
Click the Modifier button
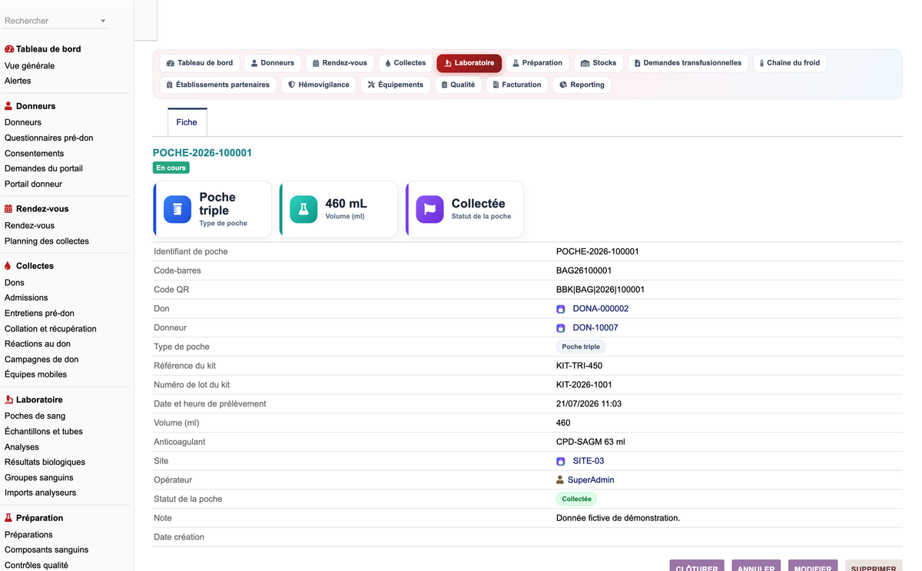tap(813, 567)
